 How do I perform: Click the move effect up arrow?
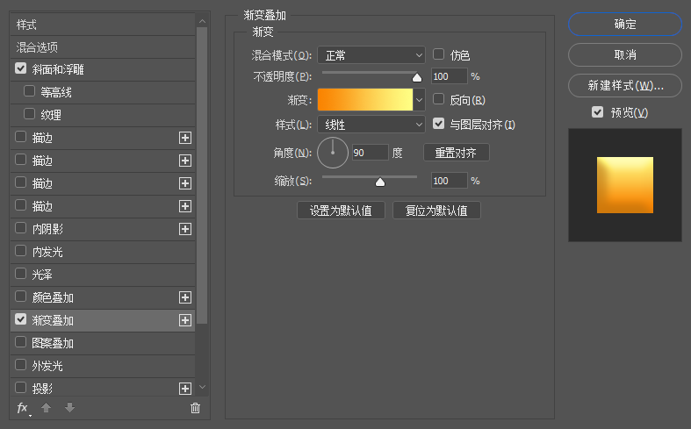click(47, 408)
